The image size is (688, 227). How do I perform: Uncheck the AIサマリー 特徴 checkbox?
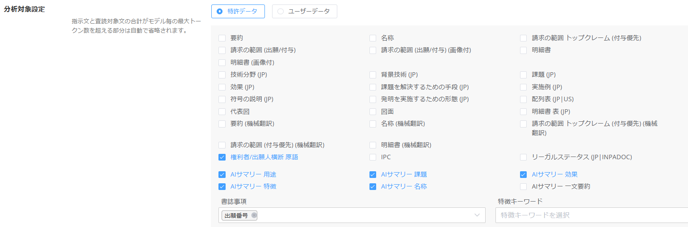222,186
